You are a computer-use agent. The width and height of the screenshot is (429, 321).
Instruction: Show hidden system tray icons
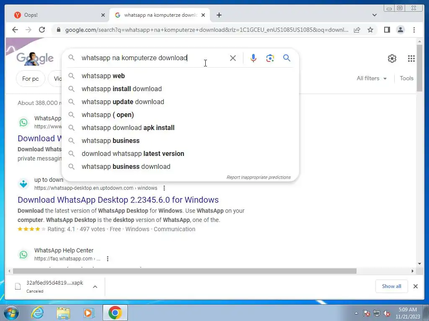356,313
